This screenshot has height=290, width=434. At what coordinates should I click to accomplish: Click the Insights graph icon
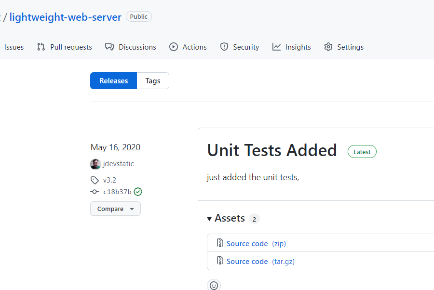click(276, 47)
